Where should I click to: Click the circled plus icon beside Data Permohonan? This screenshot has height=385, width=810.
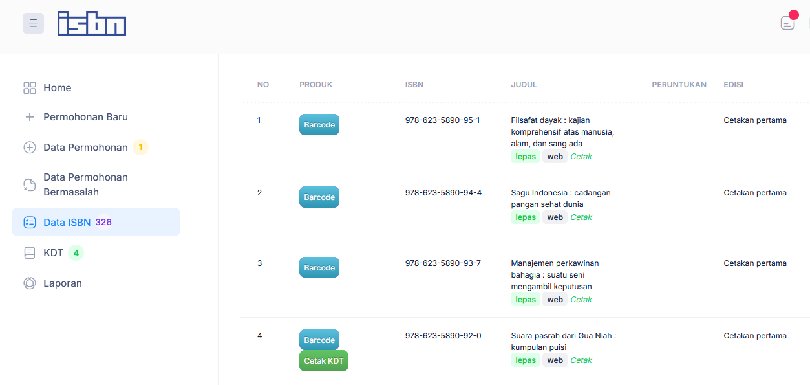[29, 148]
